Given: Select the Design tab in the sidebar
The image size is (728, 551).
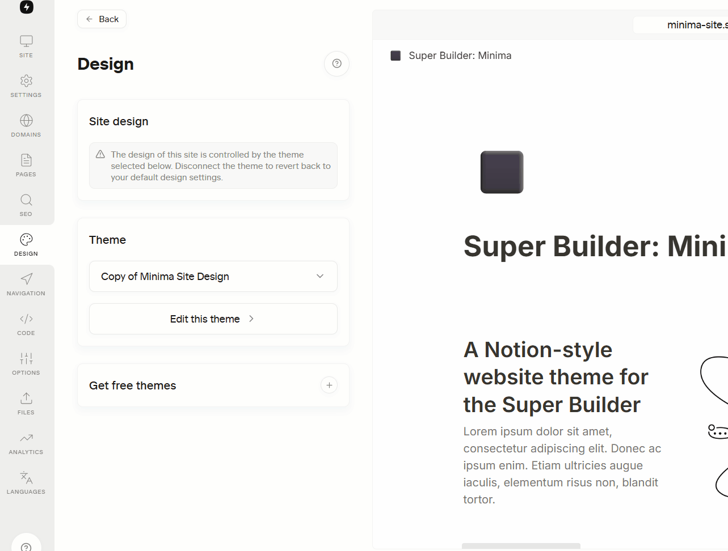Looking at the screenshot, I should coord(26,245).
